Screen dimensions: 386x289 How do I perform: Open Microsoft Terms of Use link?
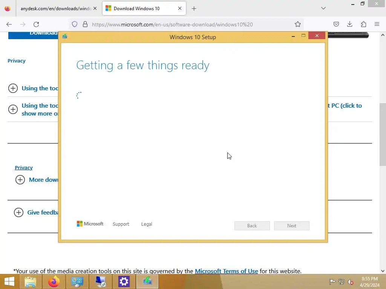tap(227, 271)
